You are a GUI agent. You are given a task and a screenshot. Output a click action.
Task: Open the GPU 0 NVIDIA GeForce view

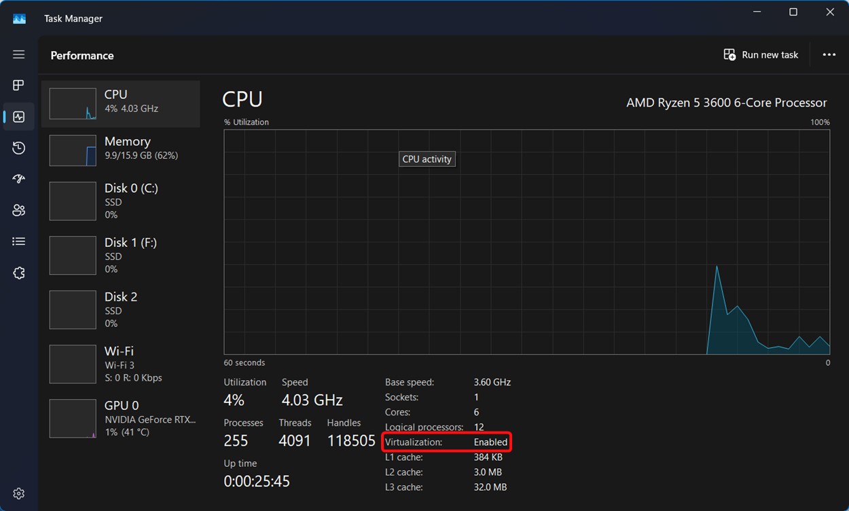121,418
